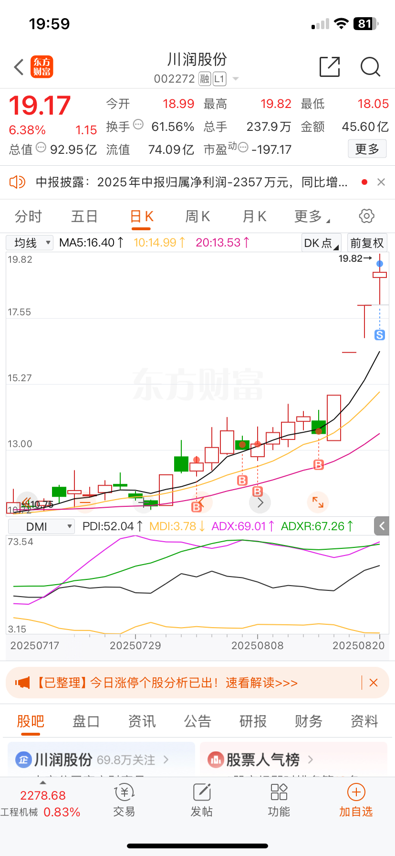This screenshot has height=856, width=395.
Task: Tap the 交易 trade icon
Action: pos(124,792)
